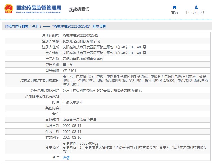212x164 pixels.
Task: Click the expiry date 2027-08-10
Action: [x=72, y=138]
